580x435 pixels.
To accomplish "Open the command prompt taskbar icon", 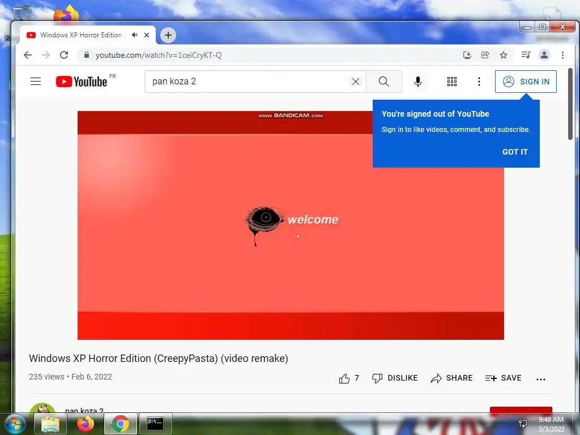I will click(x=155, y=424).
